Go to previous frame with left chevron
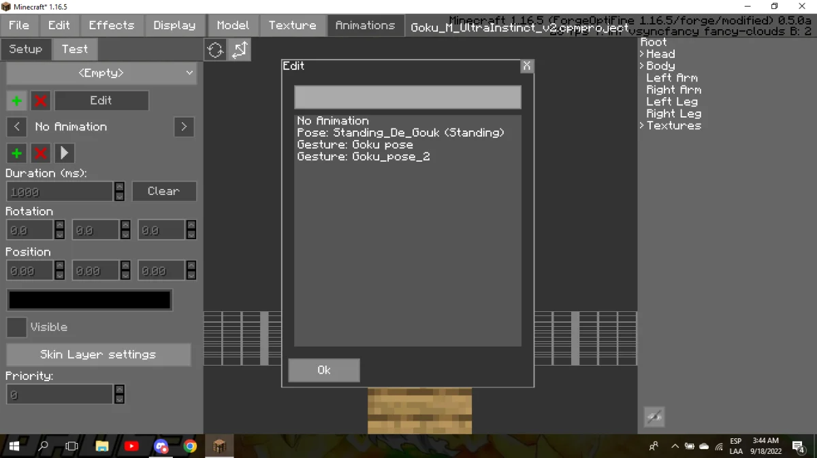The image size is (817, 458). (17, 126)
